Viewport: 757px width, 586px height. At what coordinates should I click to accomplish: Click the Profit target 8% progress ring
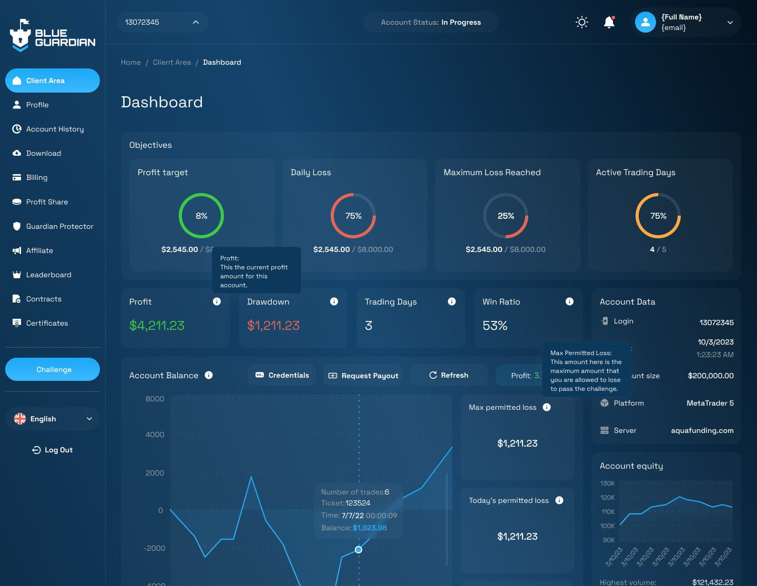pos(201,216)
